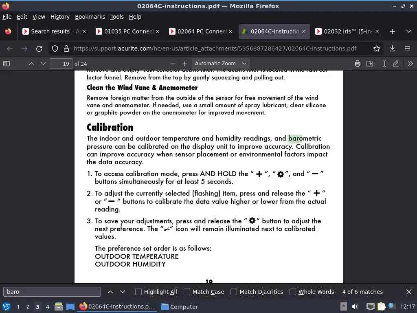Switch to 01035 PC Connect tab
This screenshot has width=417, height=313.
click(x=128, y=31)
